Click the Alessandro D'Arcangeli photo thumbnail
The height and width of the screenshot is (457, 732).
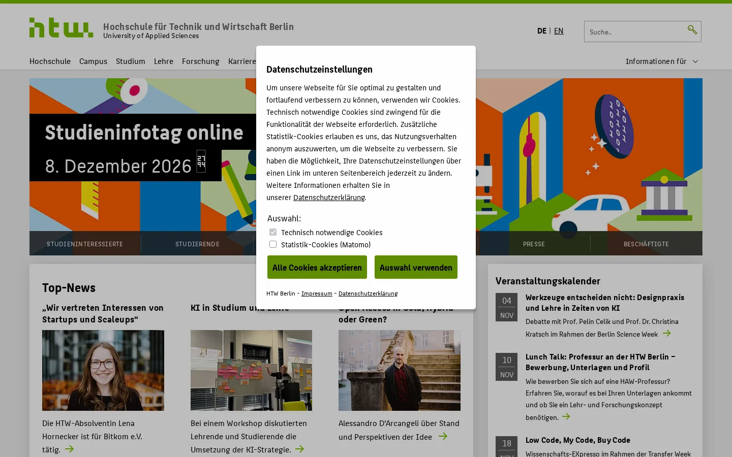400,370
